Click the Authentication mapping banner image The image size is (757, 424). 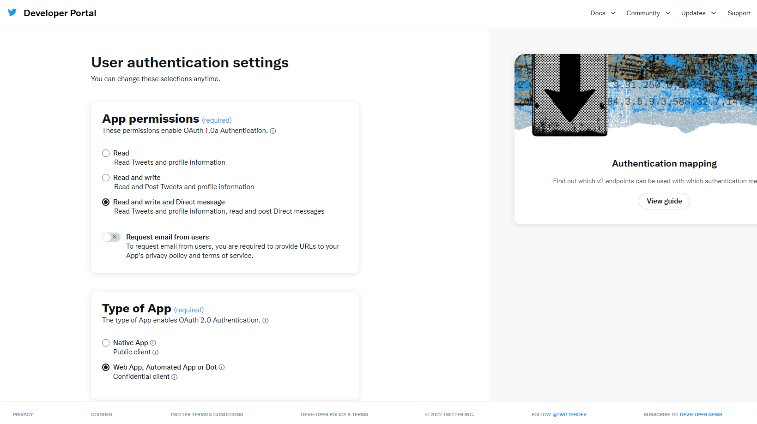point(636,95)
